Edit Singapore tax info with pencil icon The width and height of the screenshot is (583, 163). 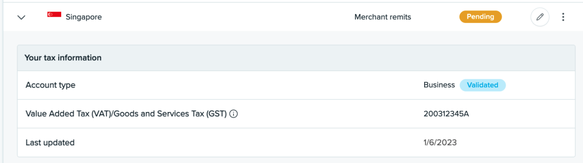tap(540, 17)
